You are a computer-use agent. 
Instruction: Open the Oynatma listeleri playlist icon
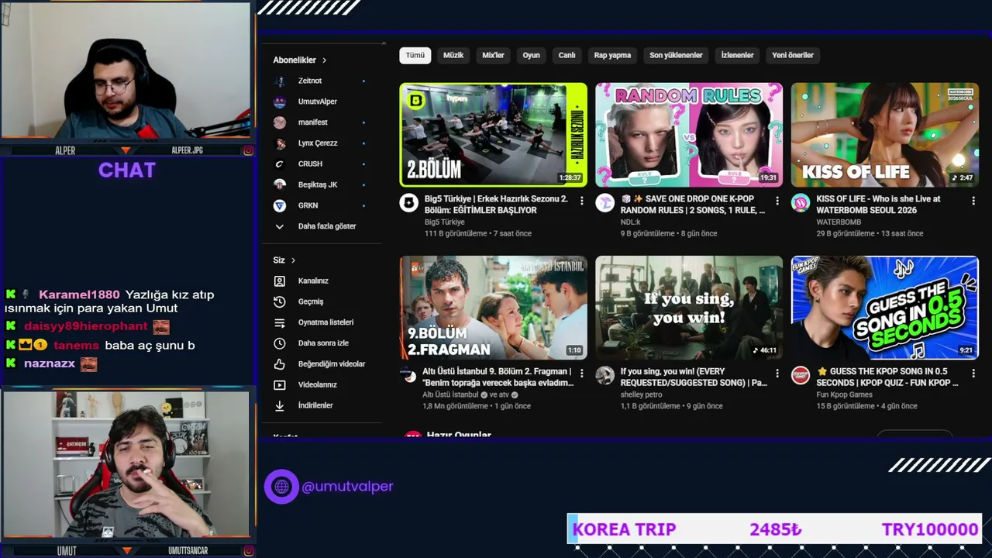tap(280, 322)
